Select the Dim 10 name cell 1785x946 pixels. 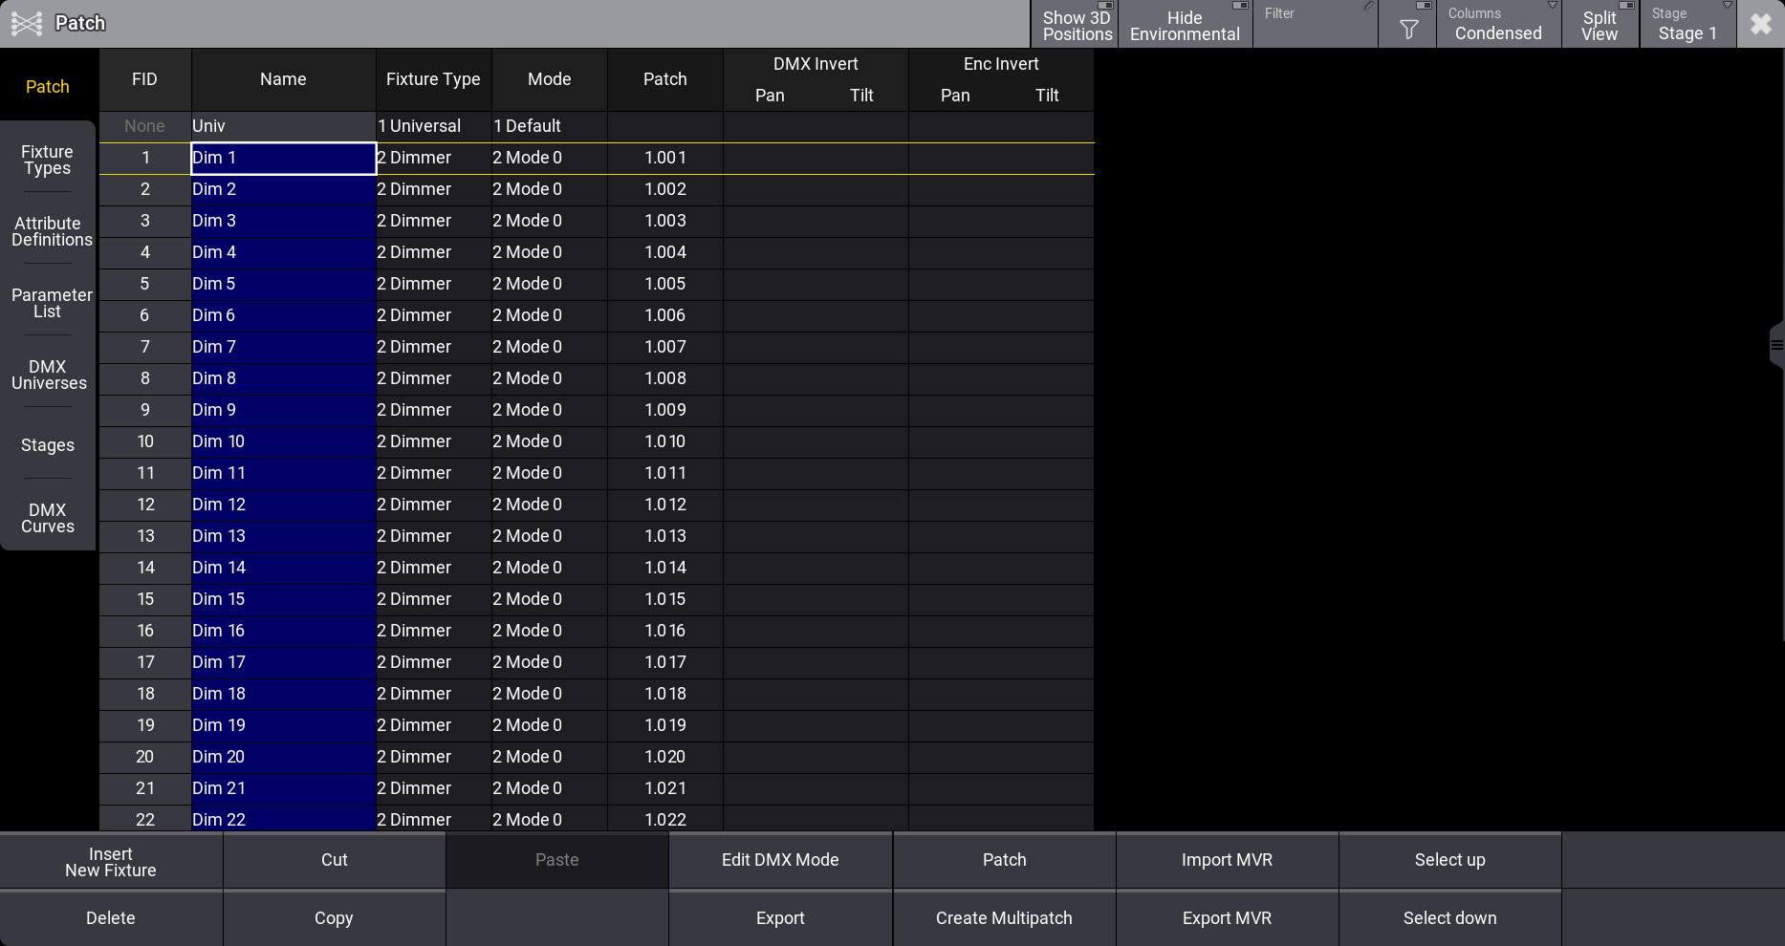tap(283, 441)
